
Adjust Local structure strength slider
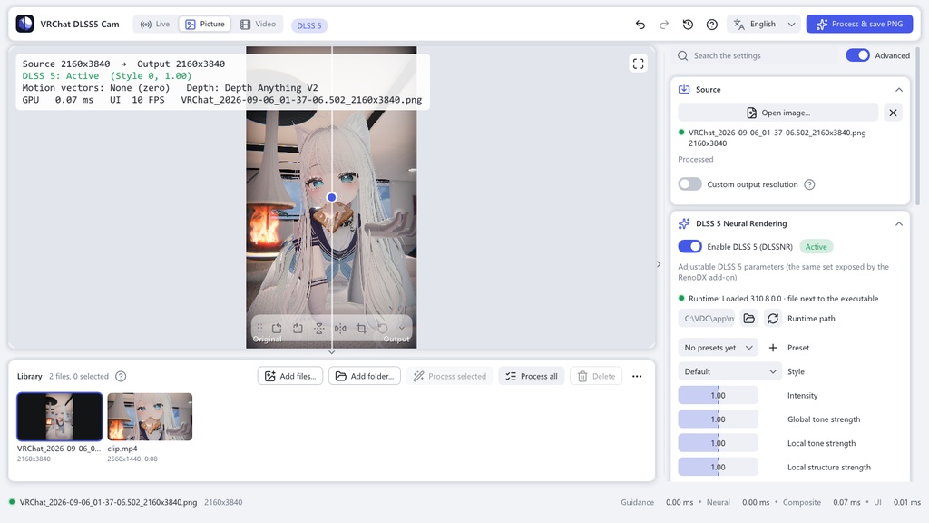point(719,467)
